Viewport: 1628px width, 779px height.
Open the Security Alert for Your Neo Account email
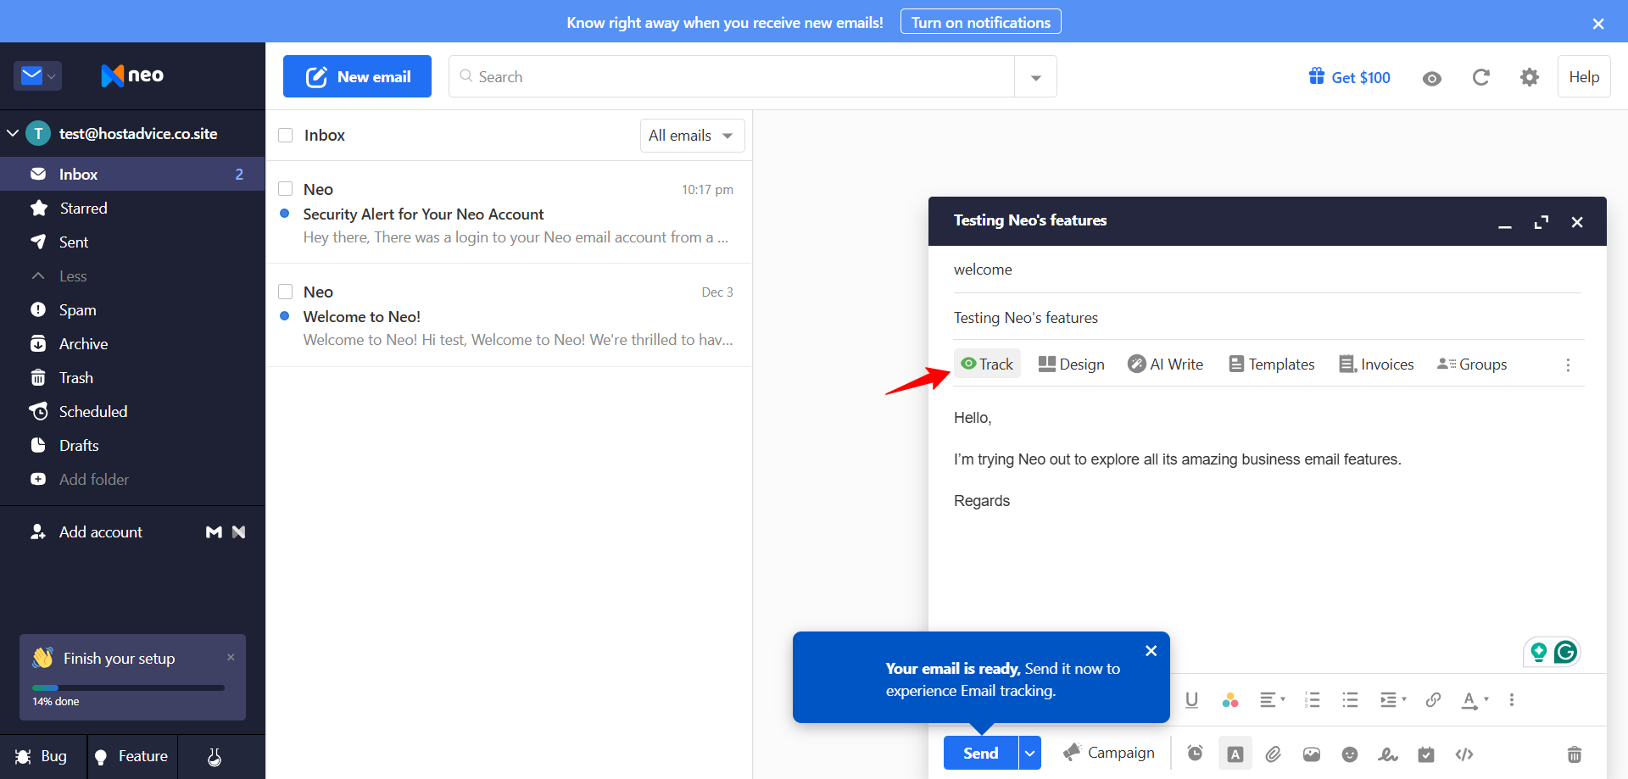[x=509, y=213]
